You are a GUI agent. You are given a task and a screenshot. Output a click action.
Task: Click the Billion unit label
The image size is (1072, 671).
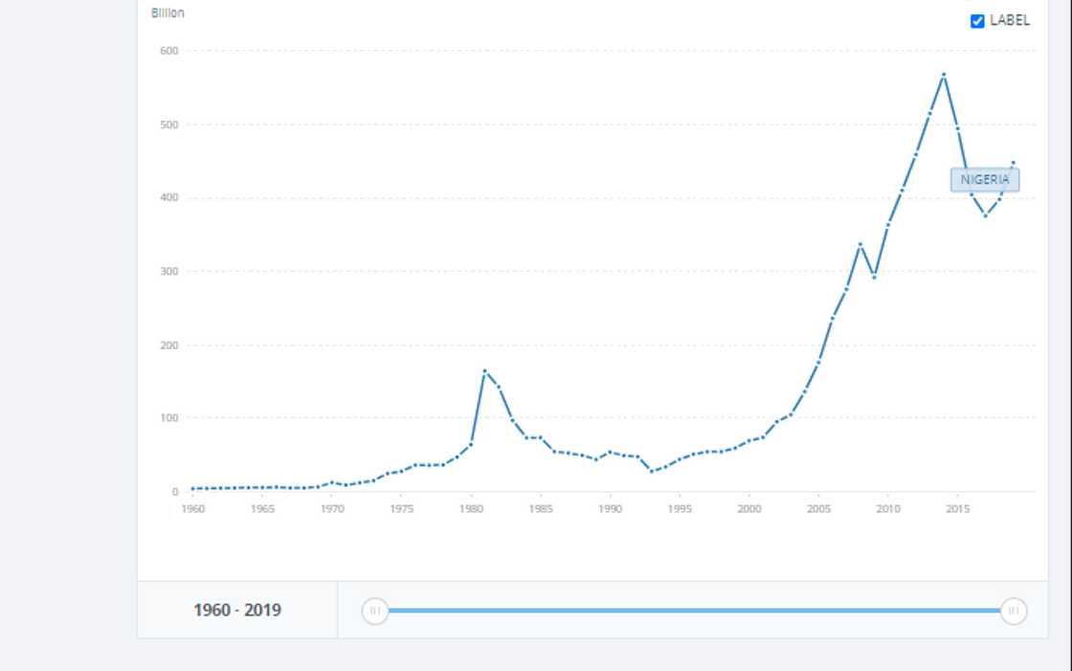click(x=167, y=13)
